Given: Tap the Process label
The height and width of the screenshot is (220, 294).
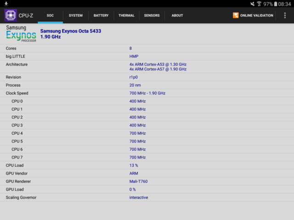Looking at the screenshot, I should (13, 85).
